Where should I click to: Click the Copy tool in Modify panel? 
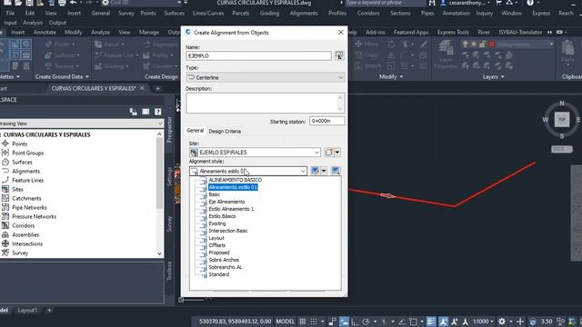[366, 54]
